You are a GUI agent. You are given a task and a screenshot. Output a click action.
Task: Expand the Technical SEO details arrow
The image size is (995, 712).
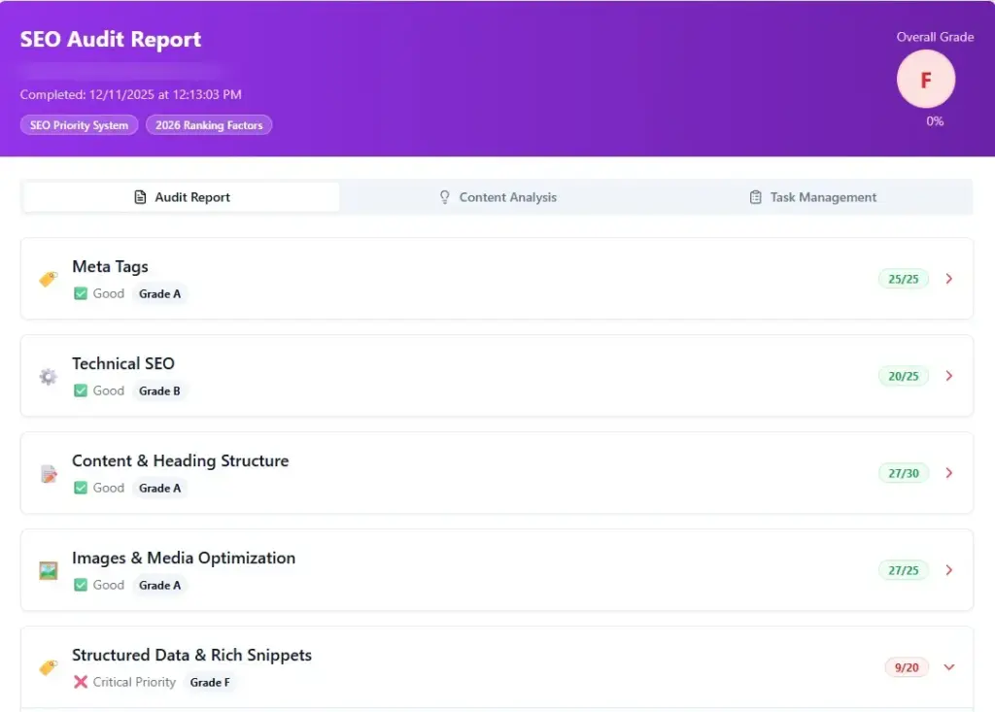click(949, 376)
